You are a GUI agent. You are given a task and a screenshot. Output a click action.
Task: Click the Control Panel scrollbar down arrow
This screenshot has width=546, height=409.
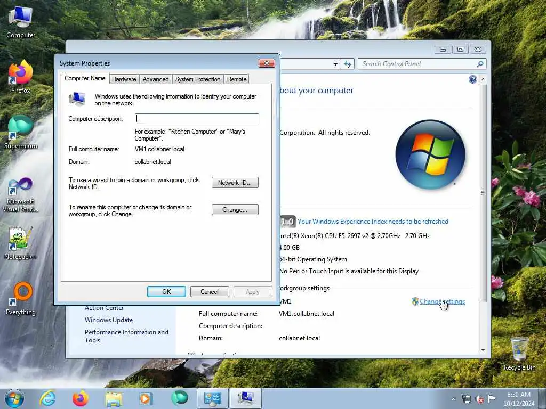tap(483, 350)
